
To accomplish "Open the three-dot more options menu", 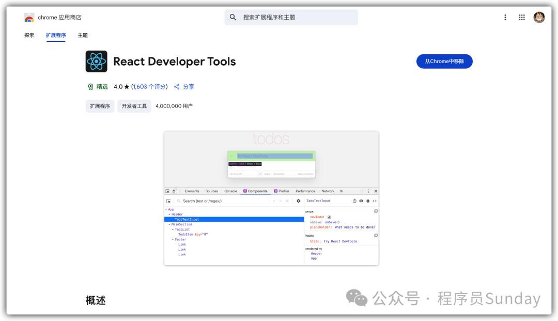I will (x=505, y=18).
